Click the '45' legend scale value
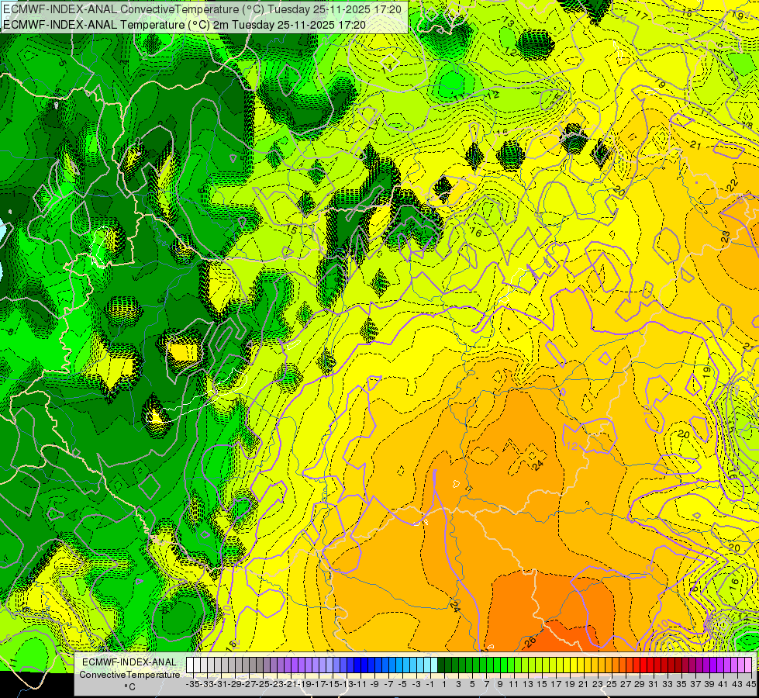The width and height of the screenshot is (759, 698). [x=750, y=684]
